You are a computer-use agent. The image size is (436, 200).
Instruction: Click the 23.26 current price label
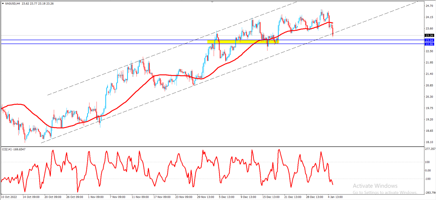click(x=429, y=35)
